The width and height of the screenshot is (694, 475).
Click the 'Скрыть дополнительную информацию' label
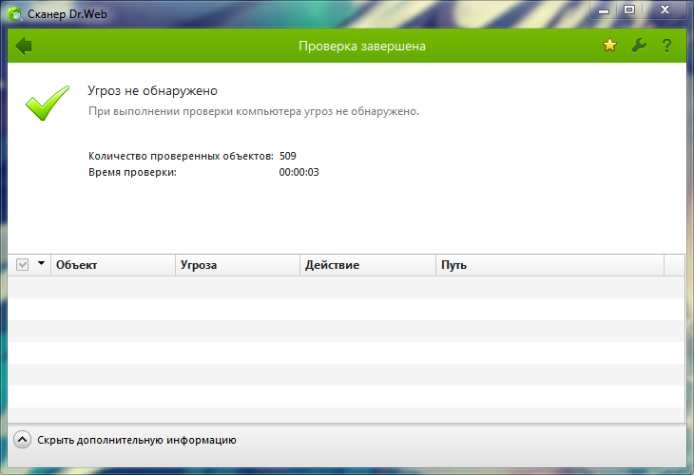(x=137, y=440)
